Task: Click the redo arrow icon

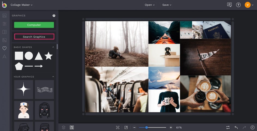Action: click(x=244, y=127)
